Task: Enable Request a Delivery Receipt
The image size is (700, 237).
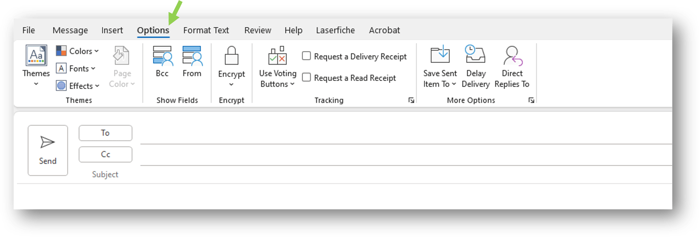Action: point(306,56)
